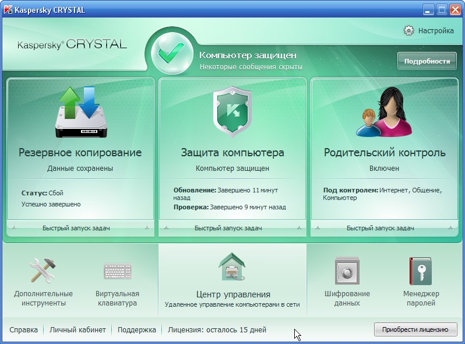Open the password manager key book icon
The width and height of the screenshot is (465, 344).
pos(421,271)
